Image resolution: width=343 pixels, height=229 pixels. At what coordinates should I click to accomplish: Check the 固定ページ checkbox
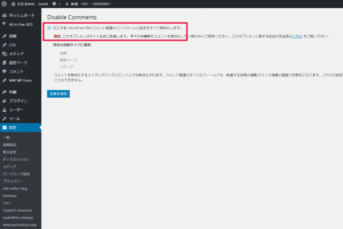click(56, 60)
